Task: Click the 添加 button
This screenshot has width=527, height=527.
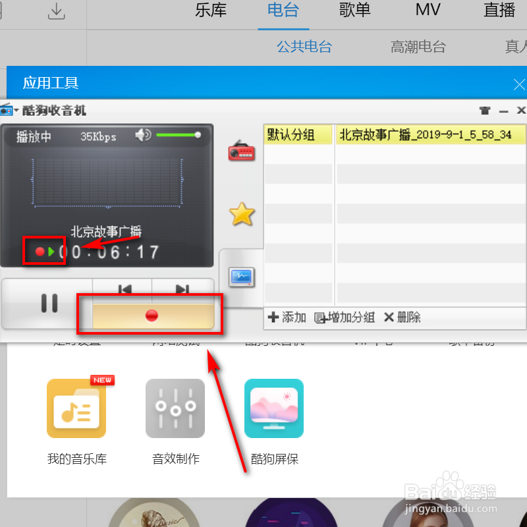Action: [287, 318]
